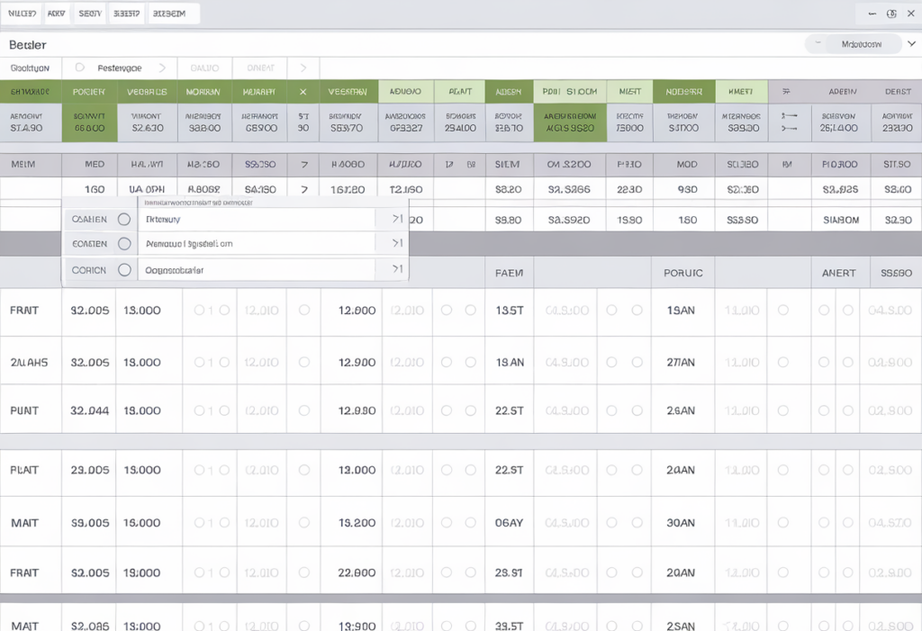Expand the chevron at far right of Betsler bar

click(x=911, y=43)
